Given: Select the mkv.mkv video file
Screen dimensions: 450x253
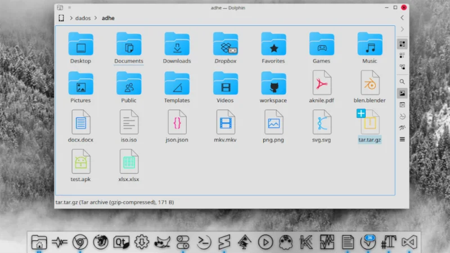Looking at the screenshot, I should point(226,126).
